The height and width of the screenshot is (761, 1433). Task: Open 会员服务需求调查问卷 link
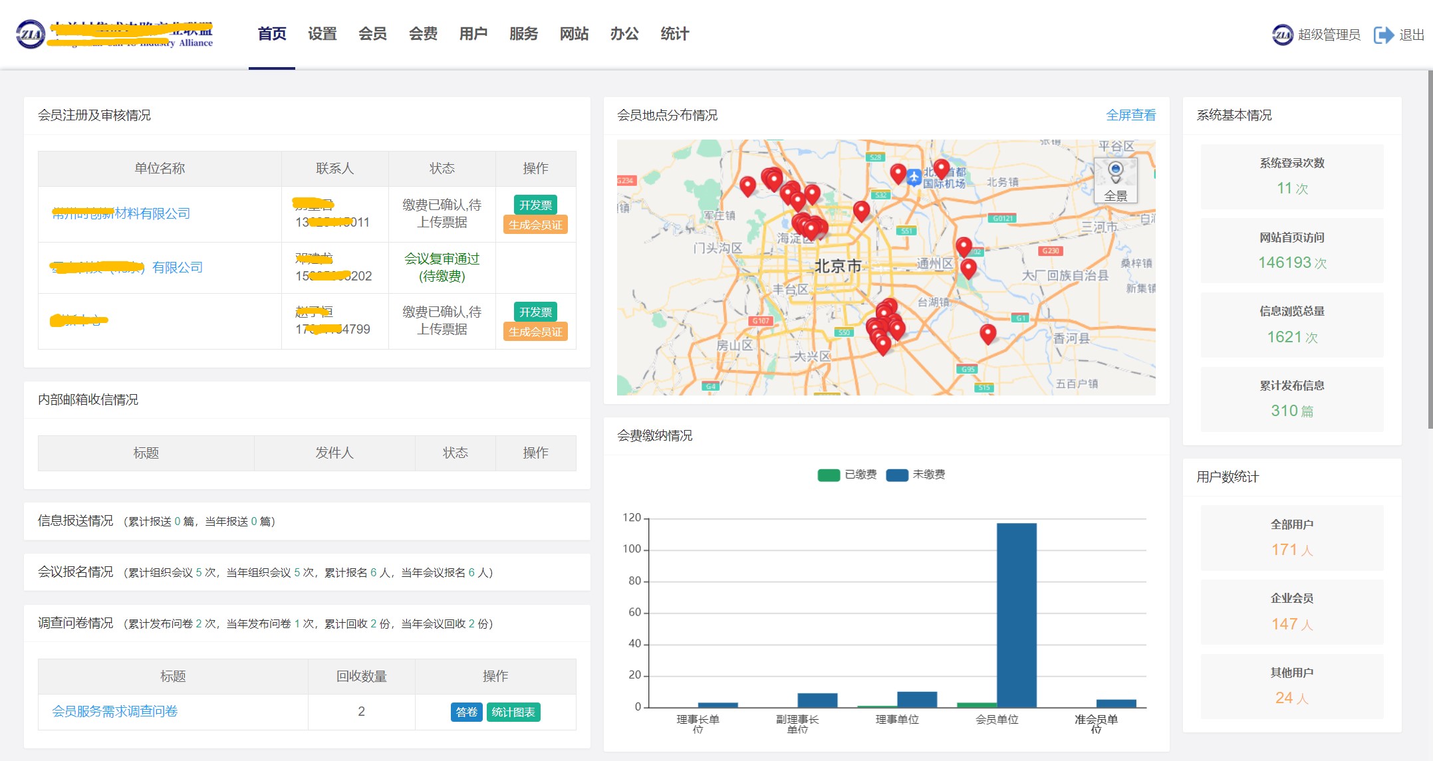[x=115, y=711]
